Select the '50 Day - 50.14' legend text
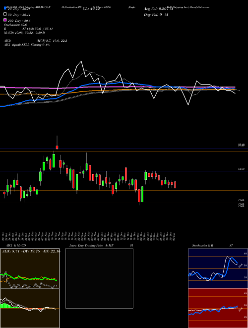This screenshot has height=328, width=248. [x=19, y=15]
